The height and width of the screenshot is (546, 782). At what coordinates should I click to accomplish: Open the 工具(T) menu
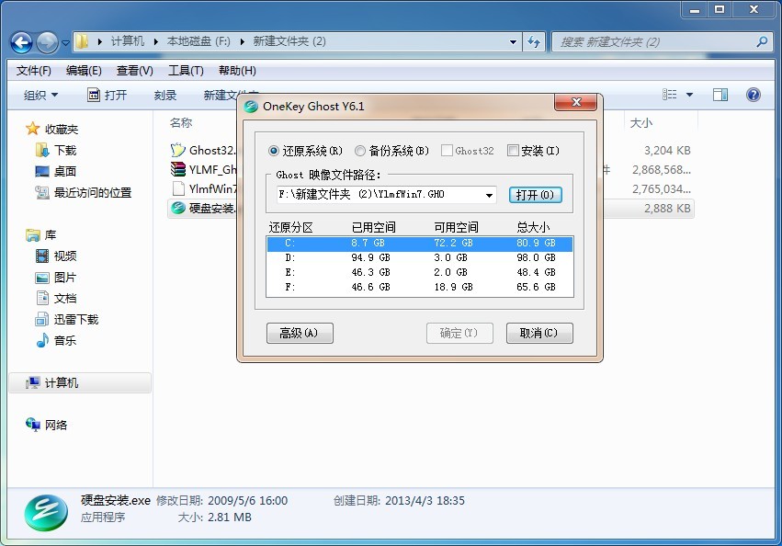[183, 70]
